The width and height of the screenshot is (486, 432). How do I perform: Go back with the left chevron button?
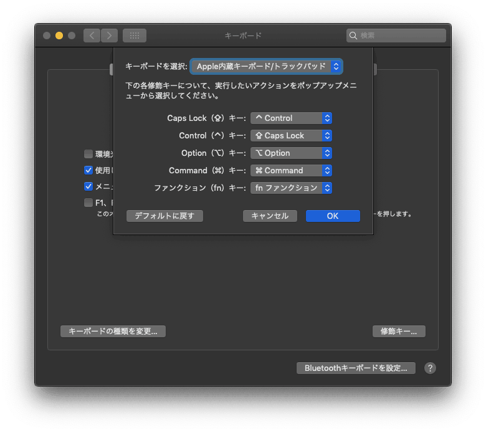pyautogui.click(x=92, y=36)
